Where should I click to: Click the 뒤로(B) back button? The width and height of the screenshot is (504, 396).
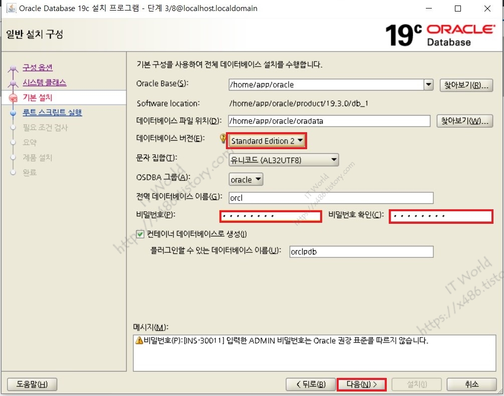(x=311, y=384)
